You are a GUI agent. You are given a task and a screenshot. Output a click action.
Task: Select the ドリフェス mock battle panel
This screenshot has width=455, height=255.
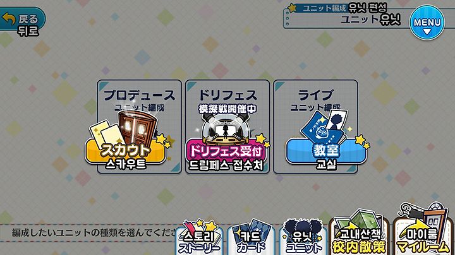point(227,127)
